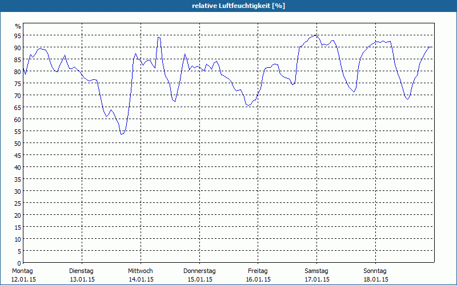
Task: Click the y-axis label '0'
Action: pyautogui.click(x=19, y=263)
